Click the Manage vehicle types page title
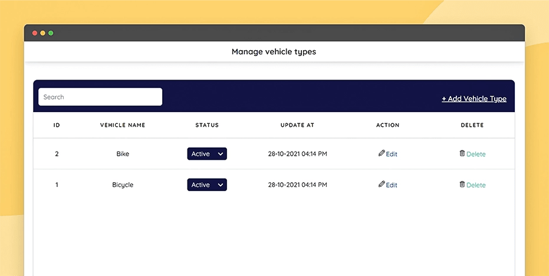549x276 pixels. pyautogui.click(x=274, y=52)
